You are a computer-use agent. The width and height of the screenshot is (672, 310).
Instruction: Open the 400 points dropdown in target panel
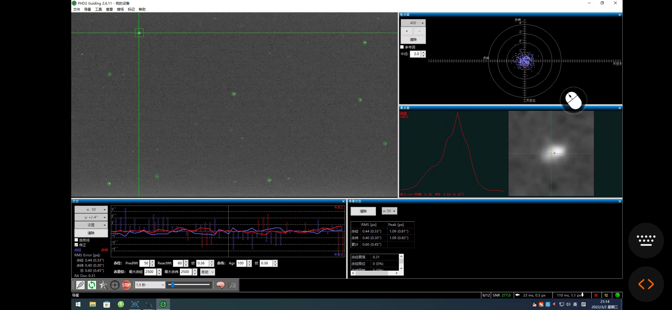[413, 23]
